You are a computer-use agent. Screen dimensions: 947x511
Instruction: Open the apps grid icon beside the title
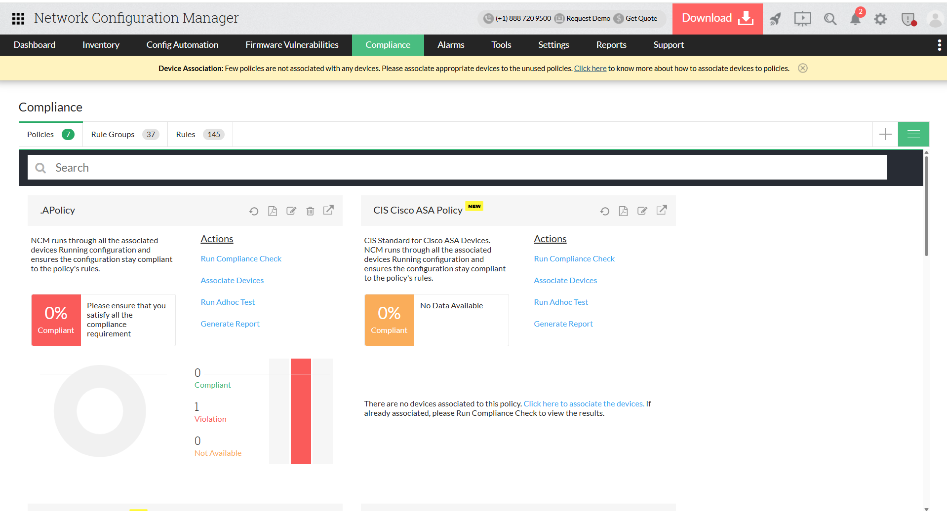pyautogui.click(x=18, y=18)
